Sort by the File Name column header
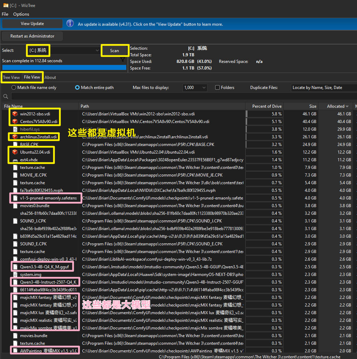 click(x=40, y=106)
